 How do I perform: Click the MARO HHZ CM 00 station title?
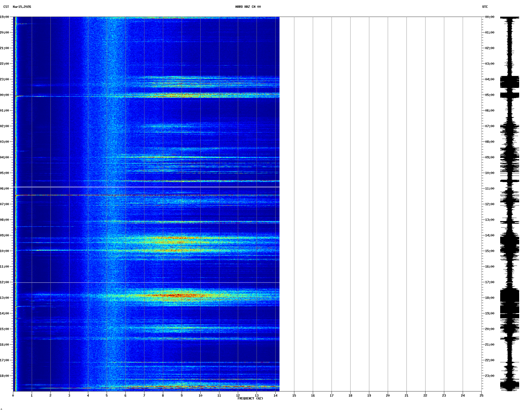click(248, 7)
